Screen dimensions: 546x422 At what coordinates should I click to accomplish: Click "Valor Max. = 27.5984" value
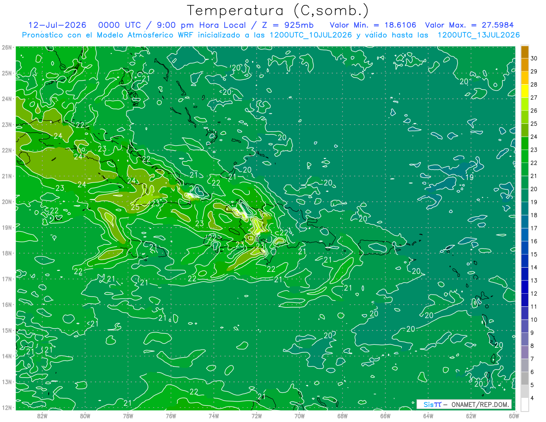pos(469,25)
